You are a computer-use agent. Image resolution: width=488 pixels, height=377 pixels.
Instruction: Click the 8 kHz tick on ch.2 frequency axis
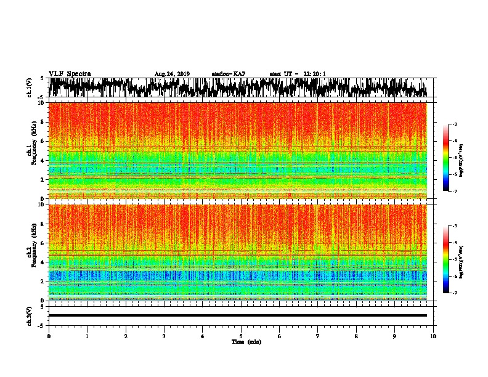tap(44, 224)
